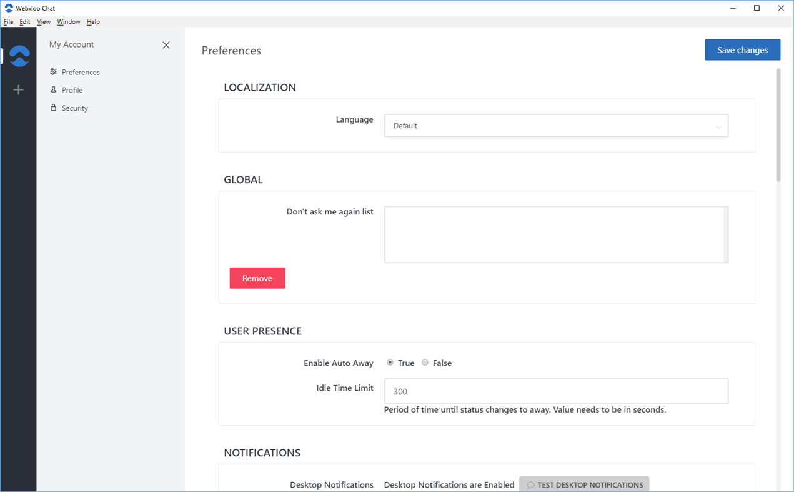Image resolution: width=794 pixels, height=492 pixels.
Task: Click the LOCALIZATION section heading
Action: [260, 88]
